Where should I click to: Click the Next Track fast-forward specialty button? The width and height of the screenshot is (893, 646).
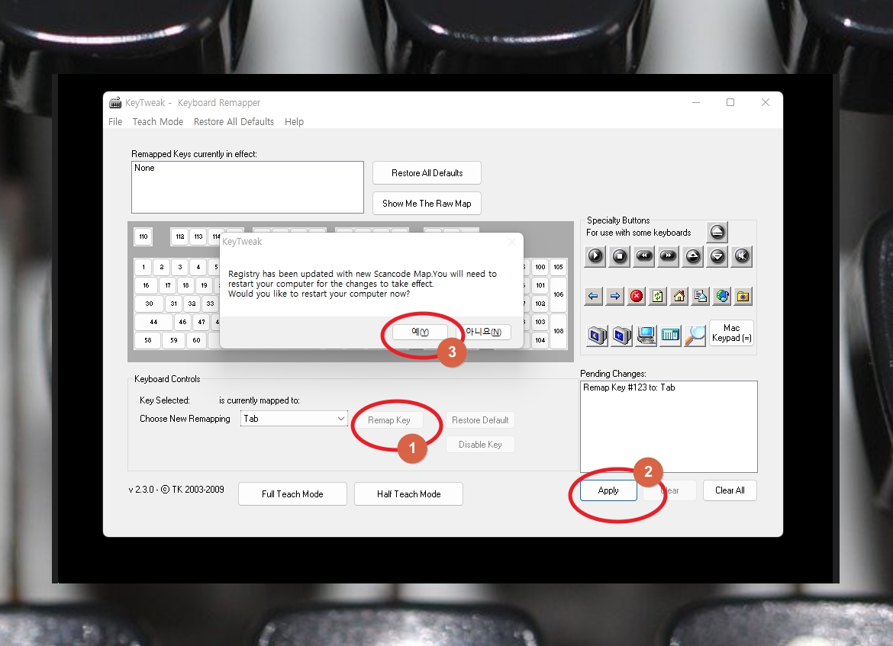click(x=669, y=257)
